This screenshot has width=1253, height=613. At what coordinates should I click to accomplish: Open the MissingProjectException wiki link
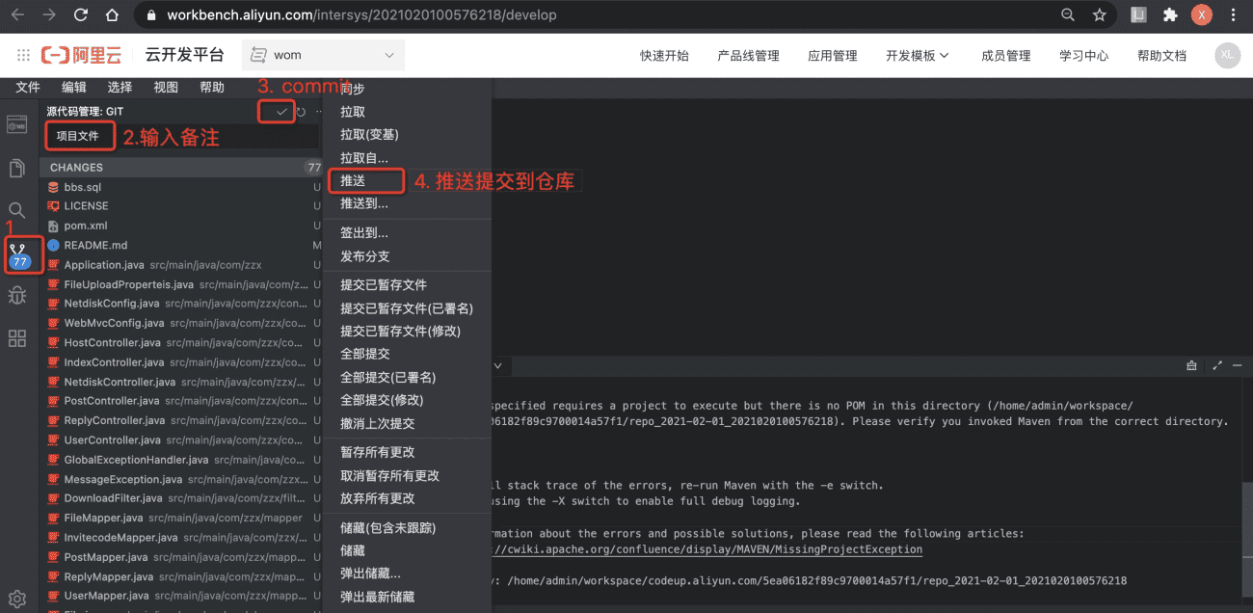click(x=706, y=549)
